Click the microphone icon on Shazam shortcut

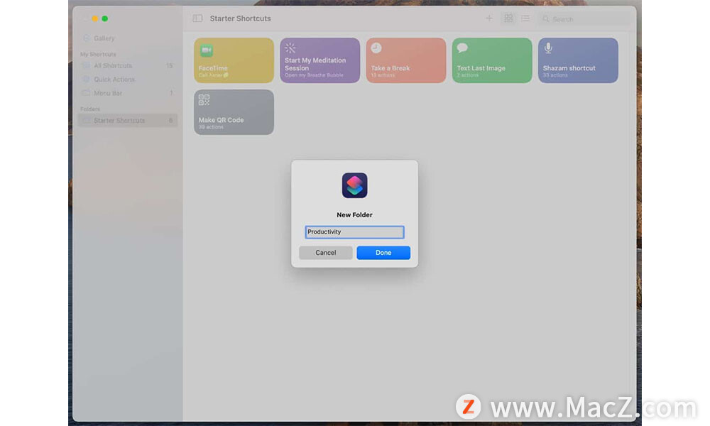[x=548, y=48]
